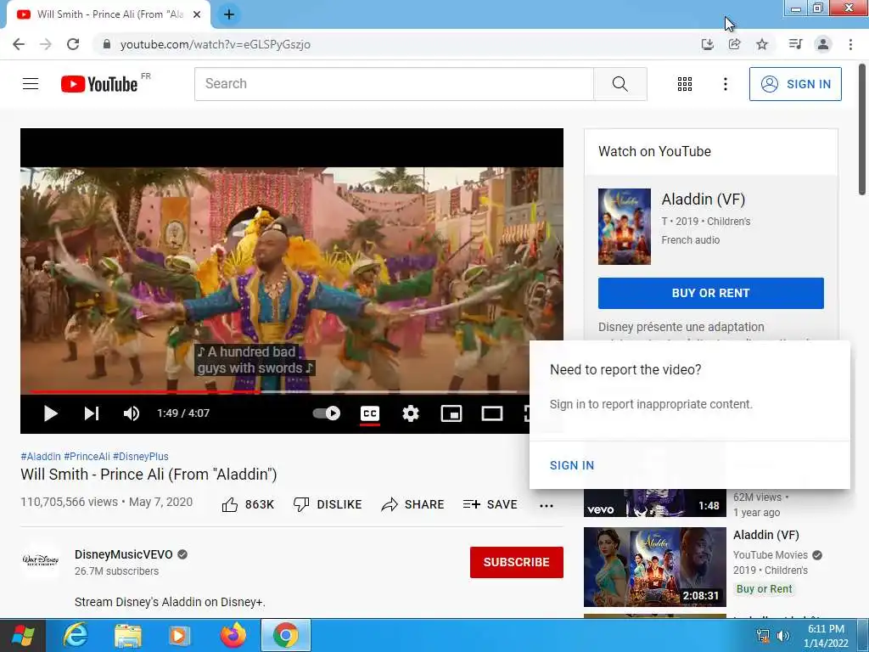Open File Explorer from taskbar

(127, 635)
